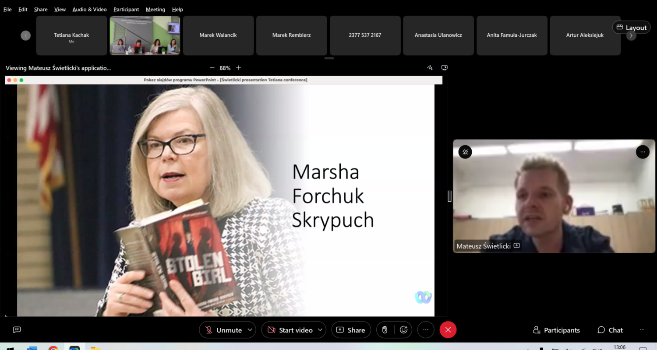Toggle the Participants panel
Image resolution: width=657 pixels, height=350 pixels.
tap(556, 330)
